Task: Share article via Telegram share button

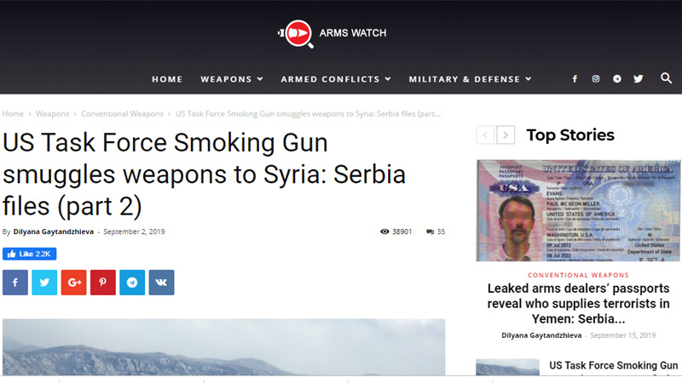Action: click(x=132, y=283)
